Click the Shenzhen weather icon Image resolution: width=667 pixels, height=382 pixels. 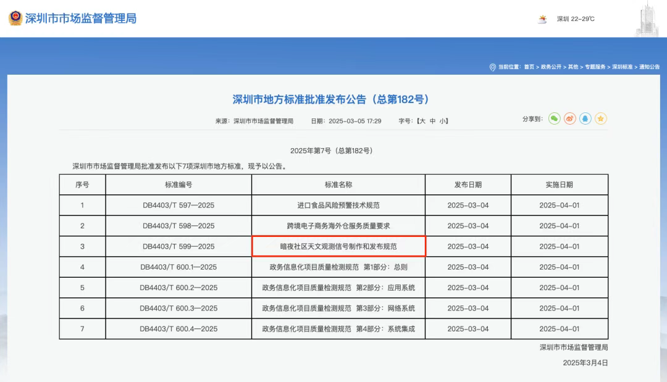coord(542,19)
